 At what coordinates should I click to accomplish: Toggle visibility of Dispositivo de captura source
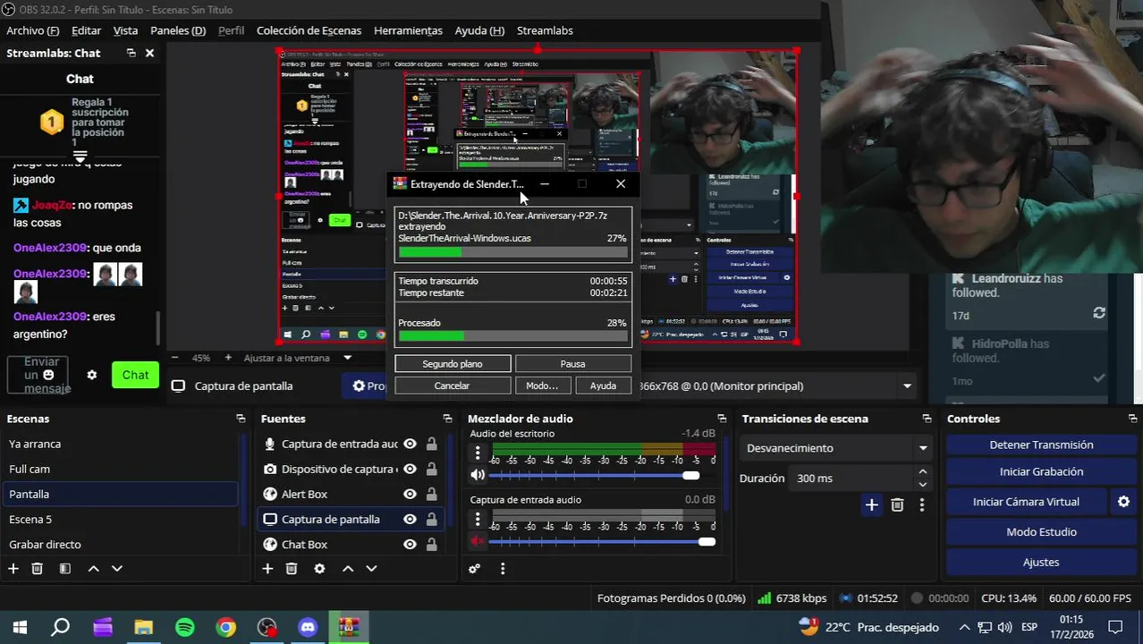click(x=410, y=469)
